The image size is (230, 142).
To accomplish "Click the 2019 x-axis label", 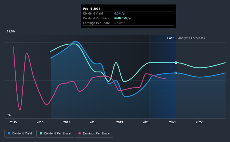I will (120, 122).
